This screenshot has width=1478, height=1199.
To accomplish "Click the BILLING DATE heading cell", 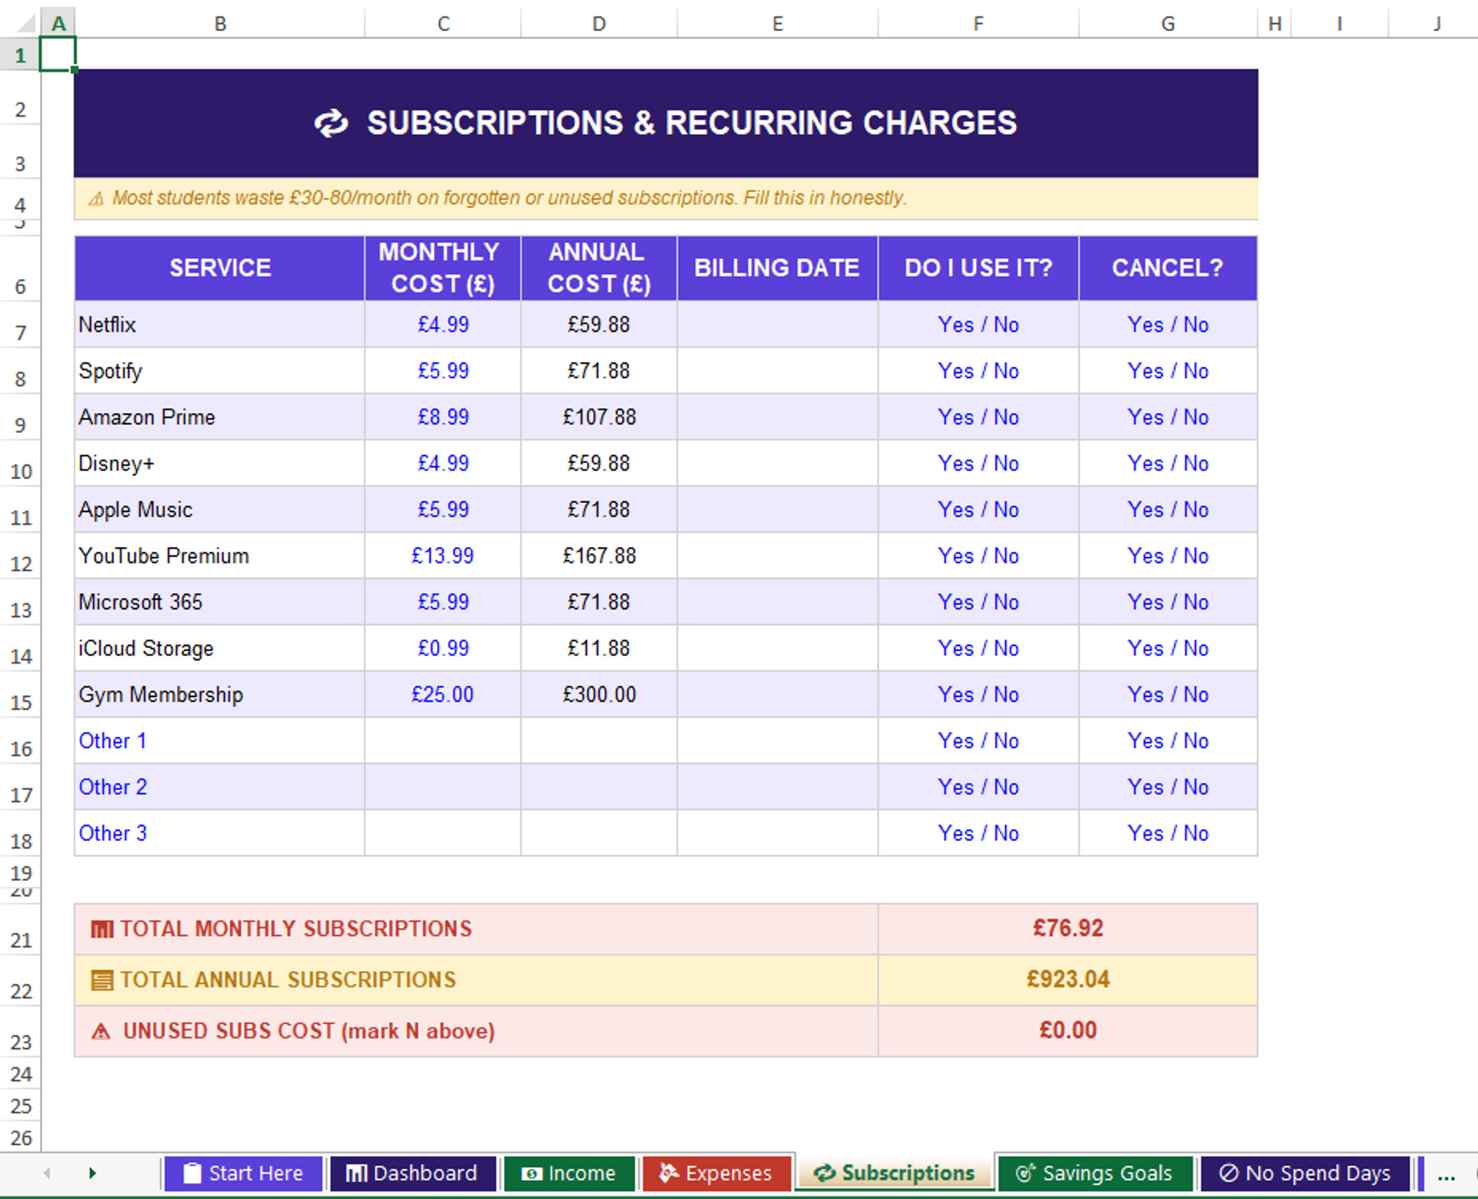I will tap(778, 268).
